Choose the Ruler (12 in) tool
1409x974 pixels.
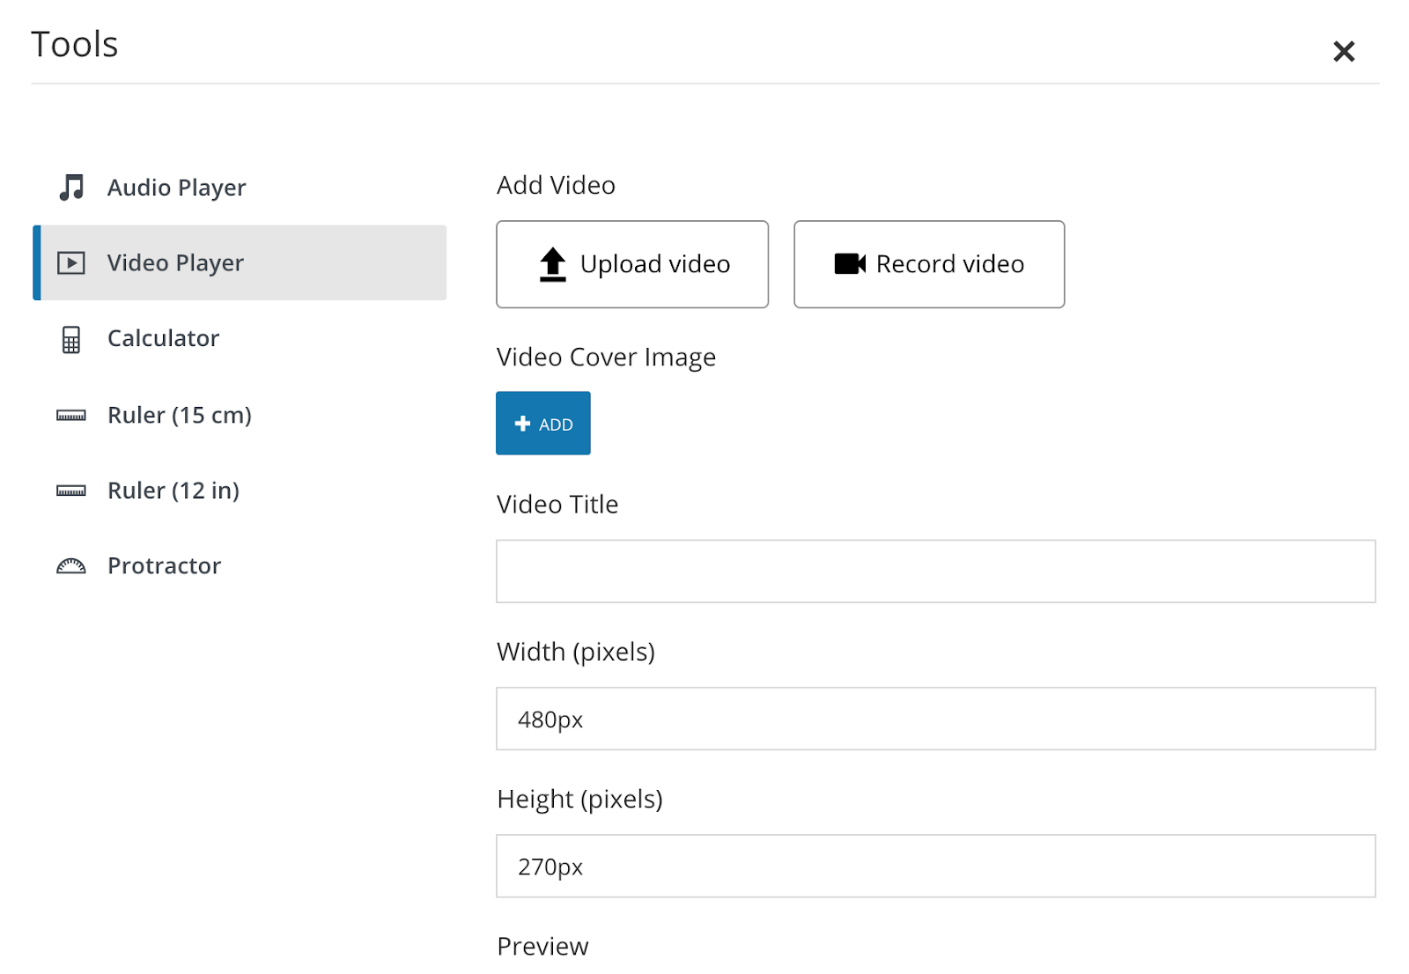tap(173, 491)
